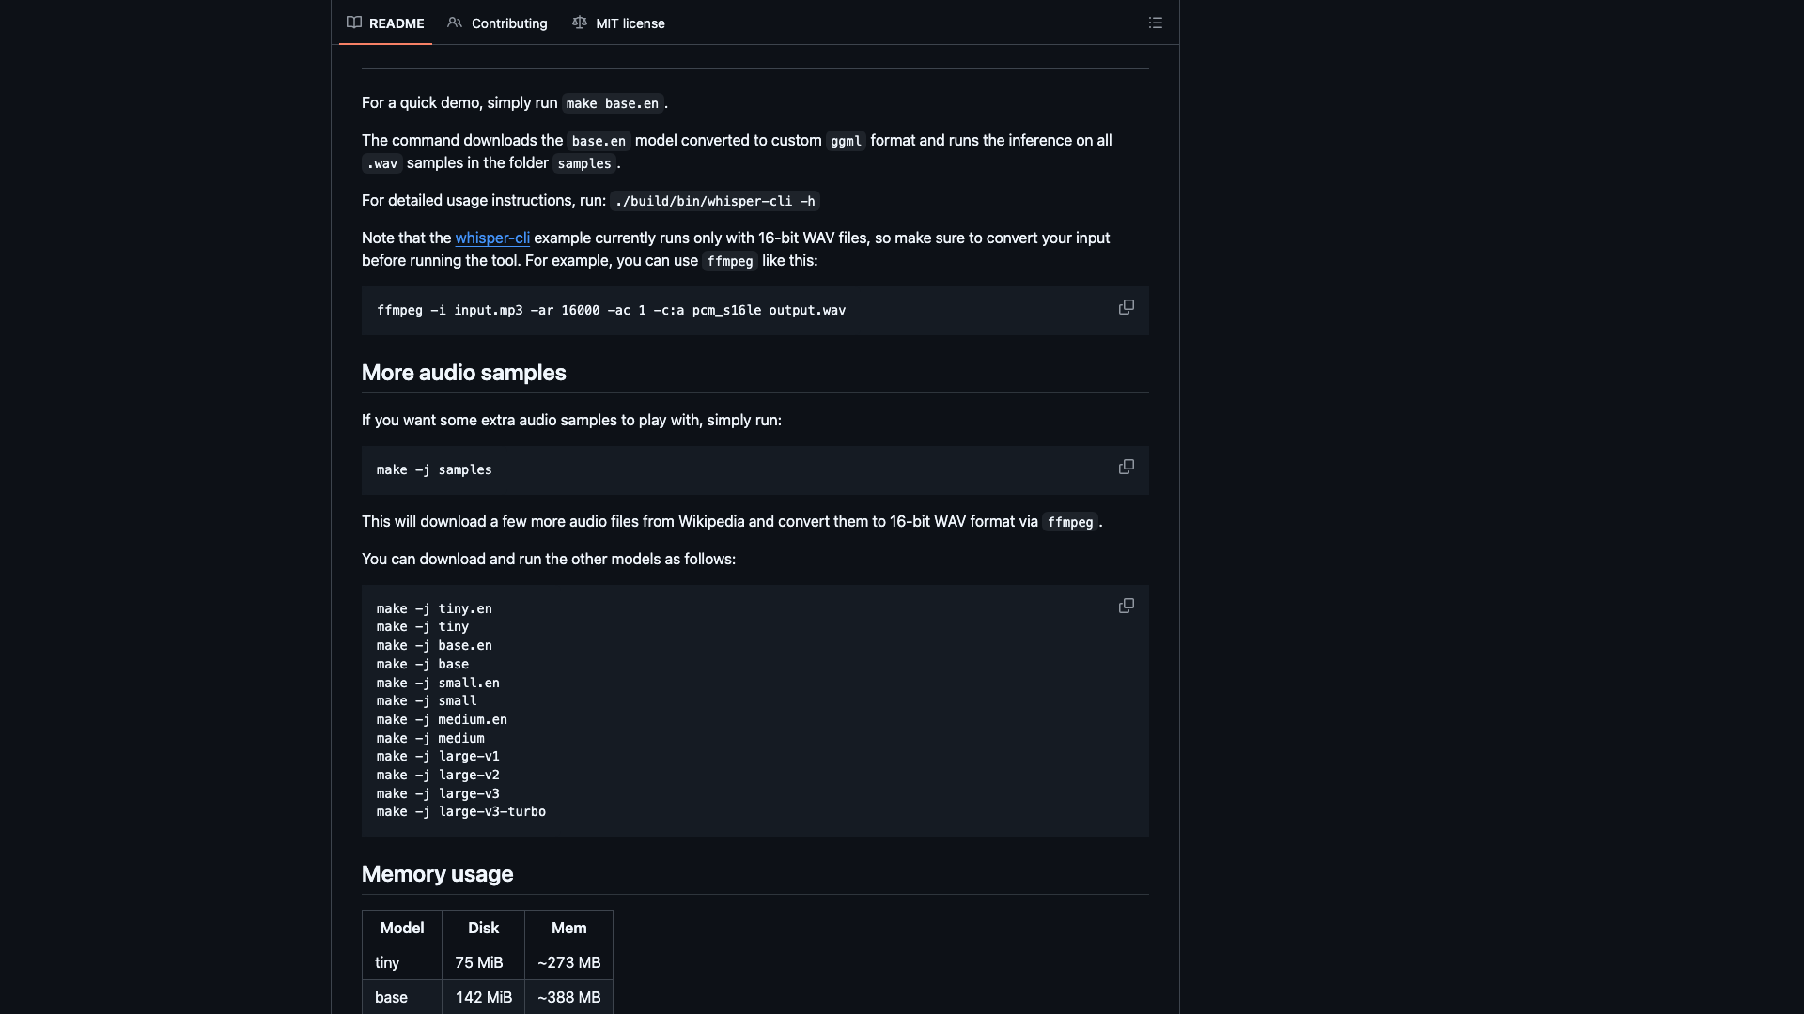Click the 'samples' inline code in paragraph
The width and height of the screenshot is (1804, 1014).
584,163
